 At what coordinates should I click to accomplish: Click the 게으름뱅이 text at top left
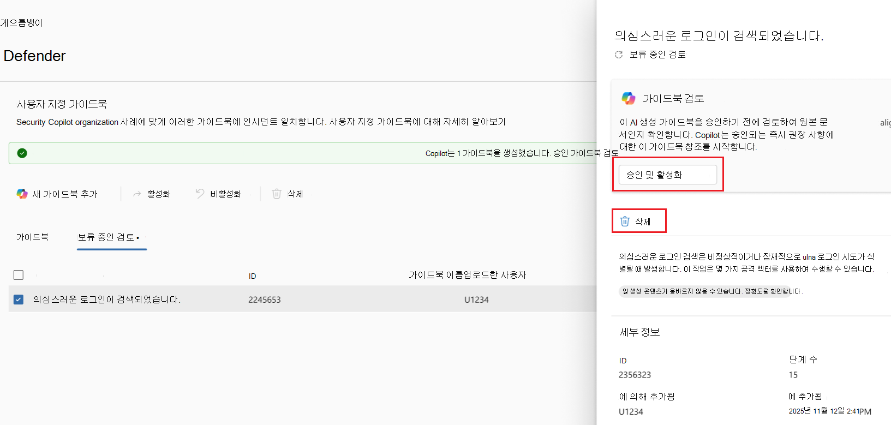(x=21, y=23)
